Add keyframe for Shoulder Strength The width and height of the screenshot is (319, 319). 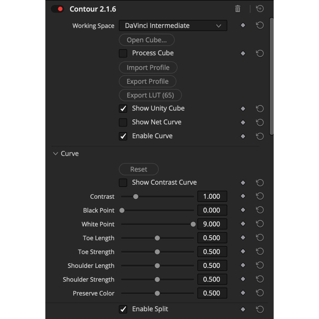point(243,279)
